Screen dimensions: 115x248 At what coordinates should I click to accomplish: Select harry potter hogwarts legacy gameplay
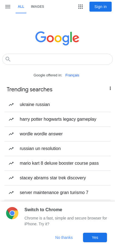(57, 119)
